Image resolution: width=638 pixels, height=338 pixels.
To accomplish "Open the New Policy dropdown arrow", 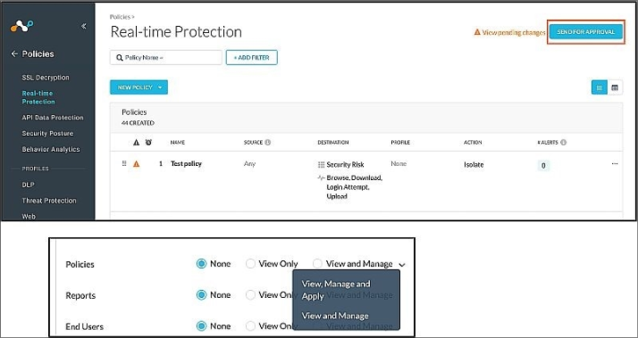I will (160, 87).
